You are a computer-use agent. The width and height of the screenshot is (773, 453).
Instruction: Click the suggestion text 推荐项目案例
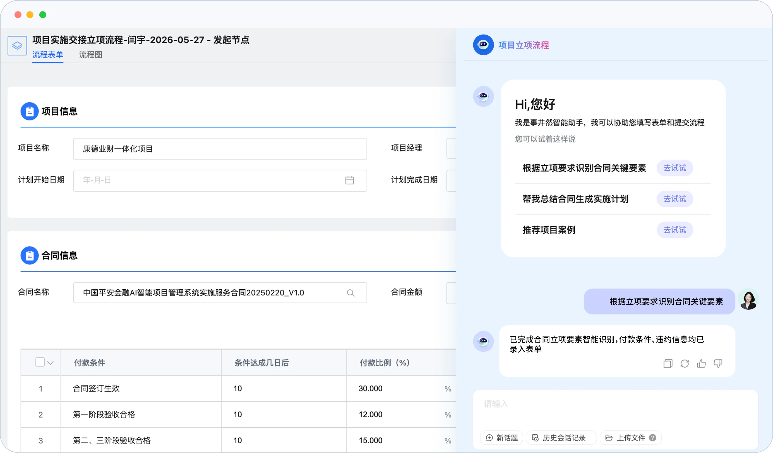coord(549,230)
